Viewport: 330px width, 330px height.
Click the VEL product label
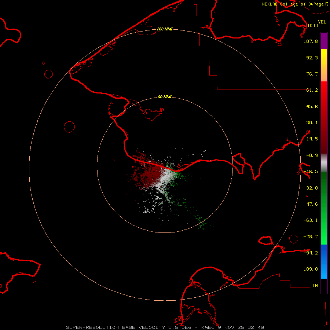click(322, 22)
